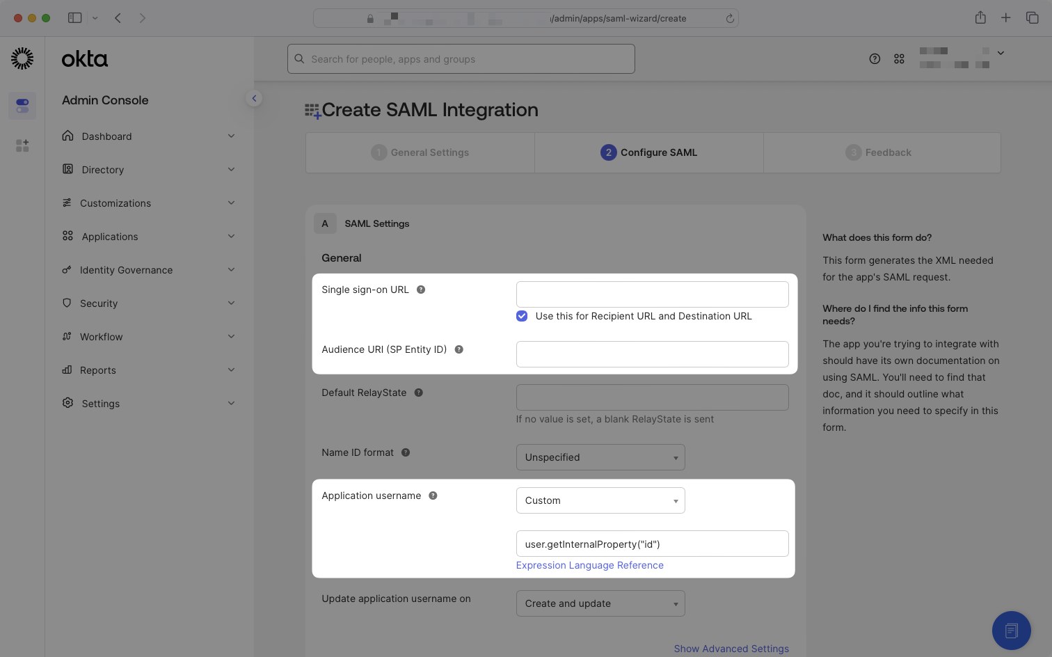The image size is (1052, 657).
Task: Click the help icon next to Application username
Action: coord(433,496)
